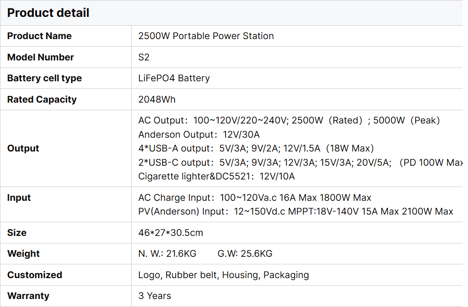Click the 2500W Portable Power Station value
This screenshot has height=307, width=468.
click(206, 36)
